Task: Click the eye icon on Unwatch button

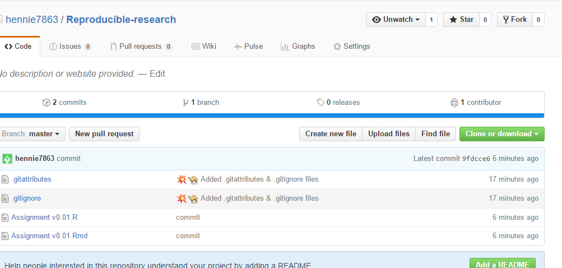Action: (377, 20)
